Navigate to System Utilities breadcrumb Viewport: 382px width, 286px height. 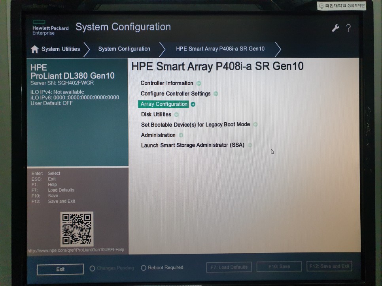[x=61, y=49]
